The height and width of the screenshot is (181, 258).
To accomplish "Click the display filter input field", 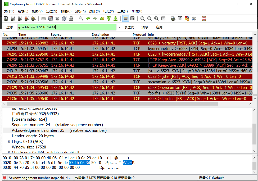I will pyautogui.click(x=67, y=27).
